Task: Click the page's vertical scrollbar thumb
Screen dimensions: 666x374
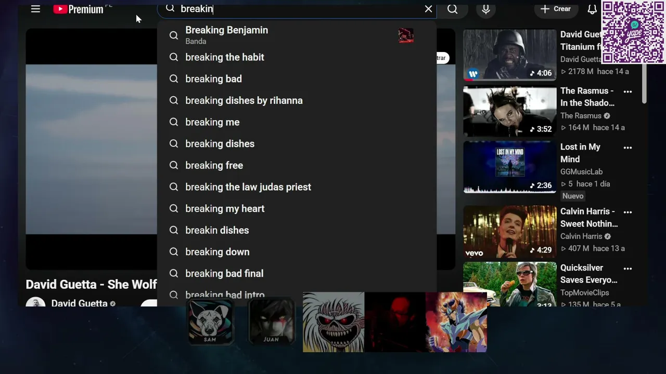Action: pyautogui.click(x=644, y=83)
